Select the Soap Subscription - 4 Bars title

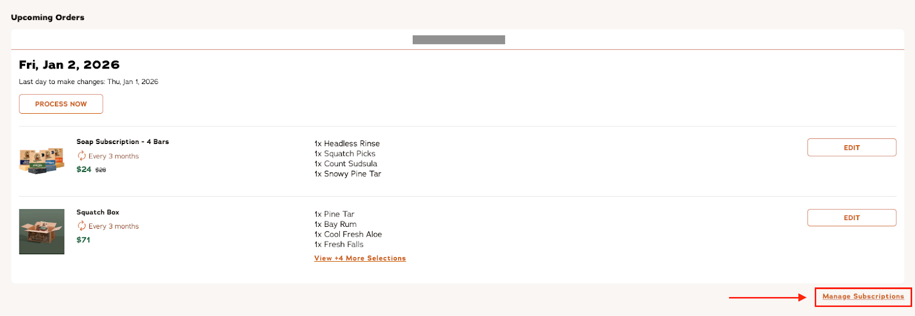coord(122,142)
